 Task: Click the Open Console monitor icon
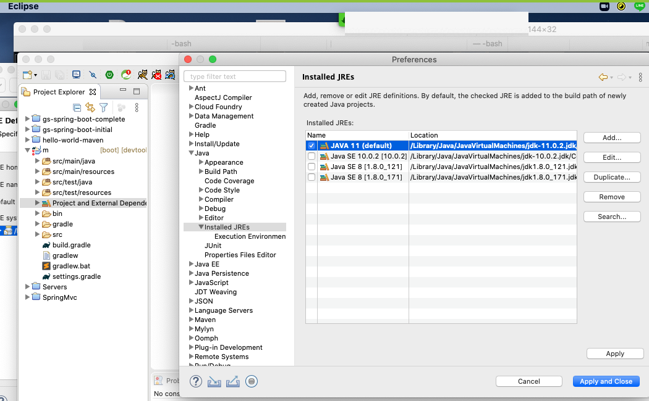pos(76,75)
